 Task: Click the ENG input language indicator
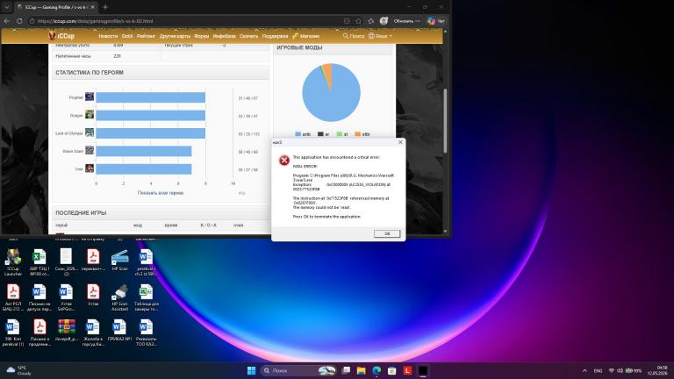(x=598, y=370)
